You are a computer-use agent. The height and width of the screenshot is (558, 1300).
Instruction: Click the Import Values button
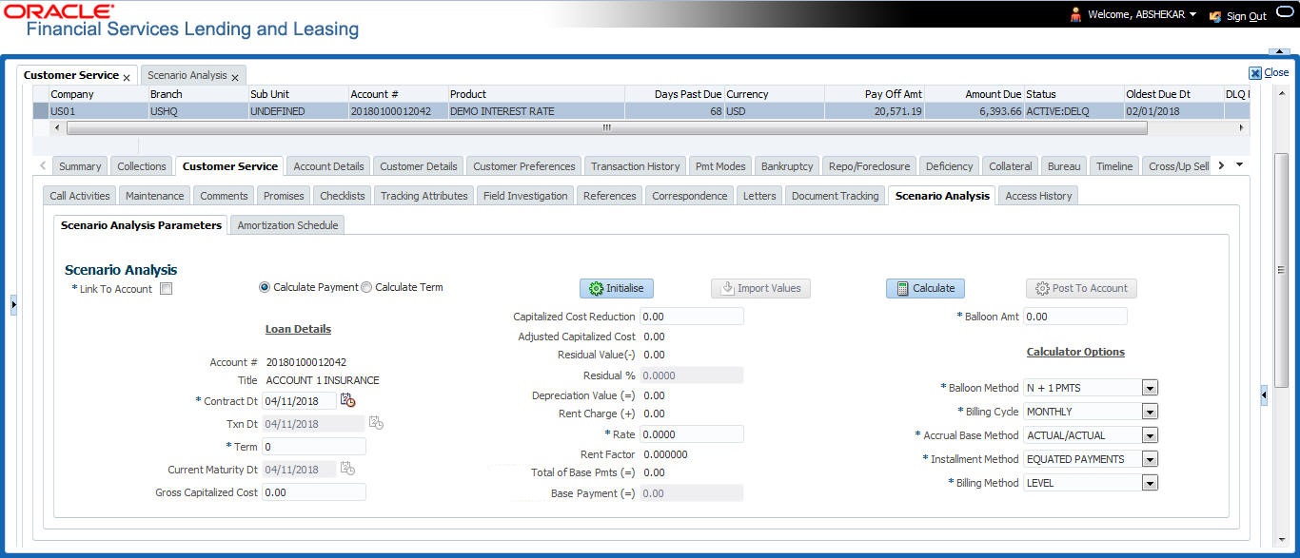pyautogui.click(x=760, y=288)
